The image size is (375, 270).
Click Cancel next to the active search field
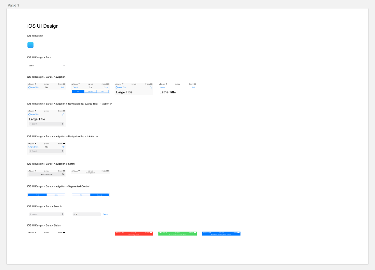tap(105, 214)
